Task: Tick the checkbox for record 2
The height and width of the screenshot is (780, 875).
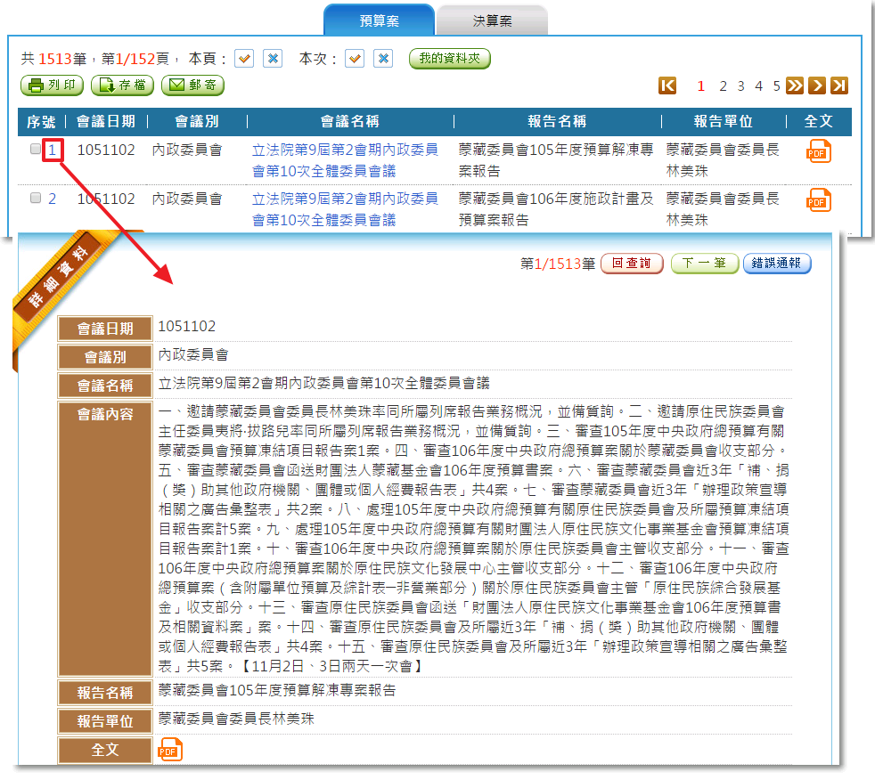Action: coord(36,199)
